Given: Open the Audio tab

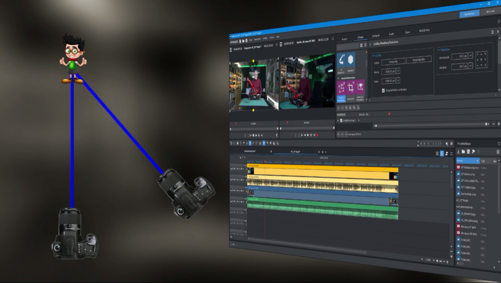Looking at the screenshot, I should click(391, 34).
